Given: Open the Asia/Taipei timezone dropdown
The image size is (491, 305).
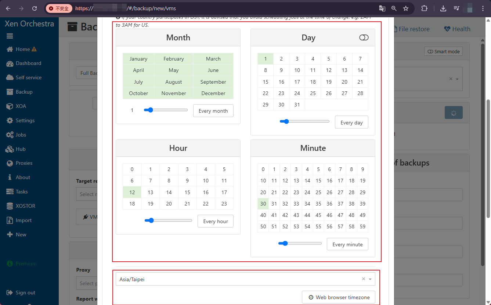Looking at the screenshot, I should 245,279.
